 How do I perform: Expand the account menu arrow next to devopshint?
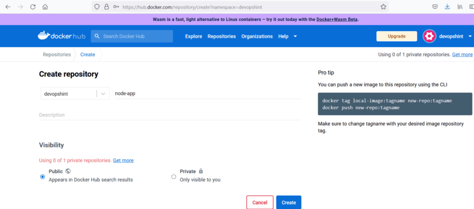(470, 36)
